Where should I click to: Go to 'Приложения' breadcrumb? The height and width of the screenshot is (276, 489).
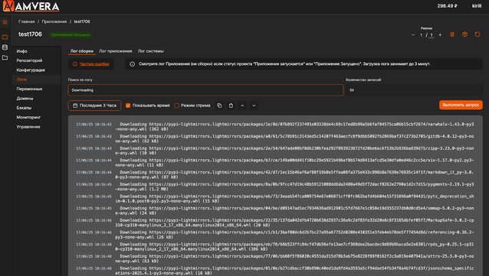point(54,21)
